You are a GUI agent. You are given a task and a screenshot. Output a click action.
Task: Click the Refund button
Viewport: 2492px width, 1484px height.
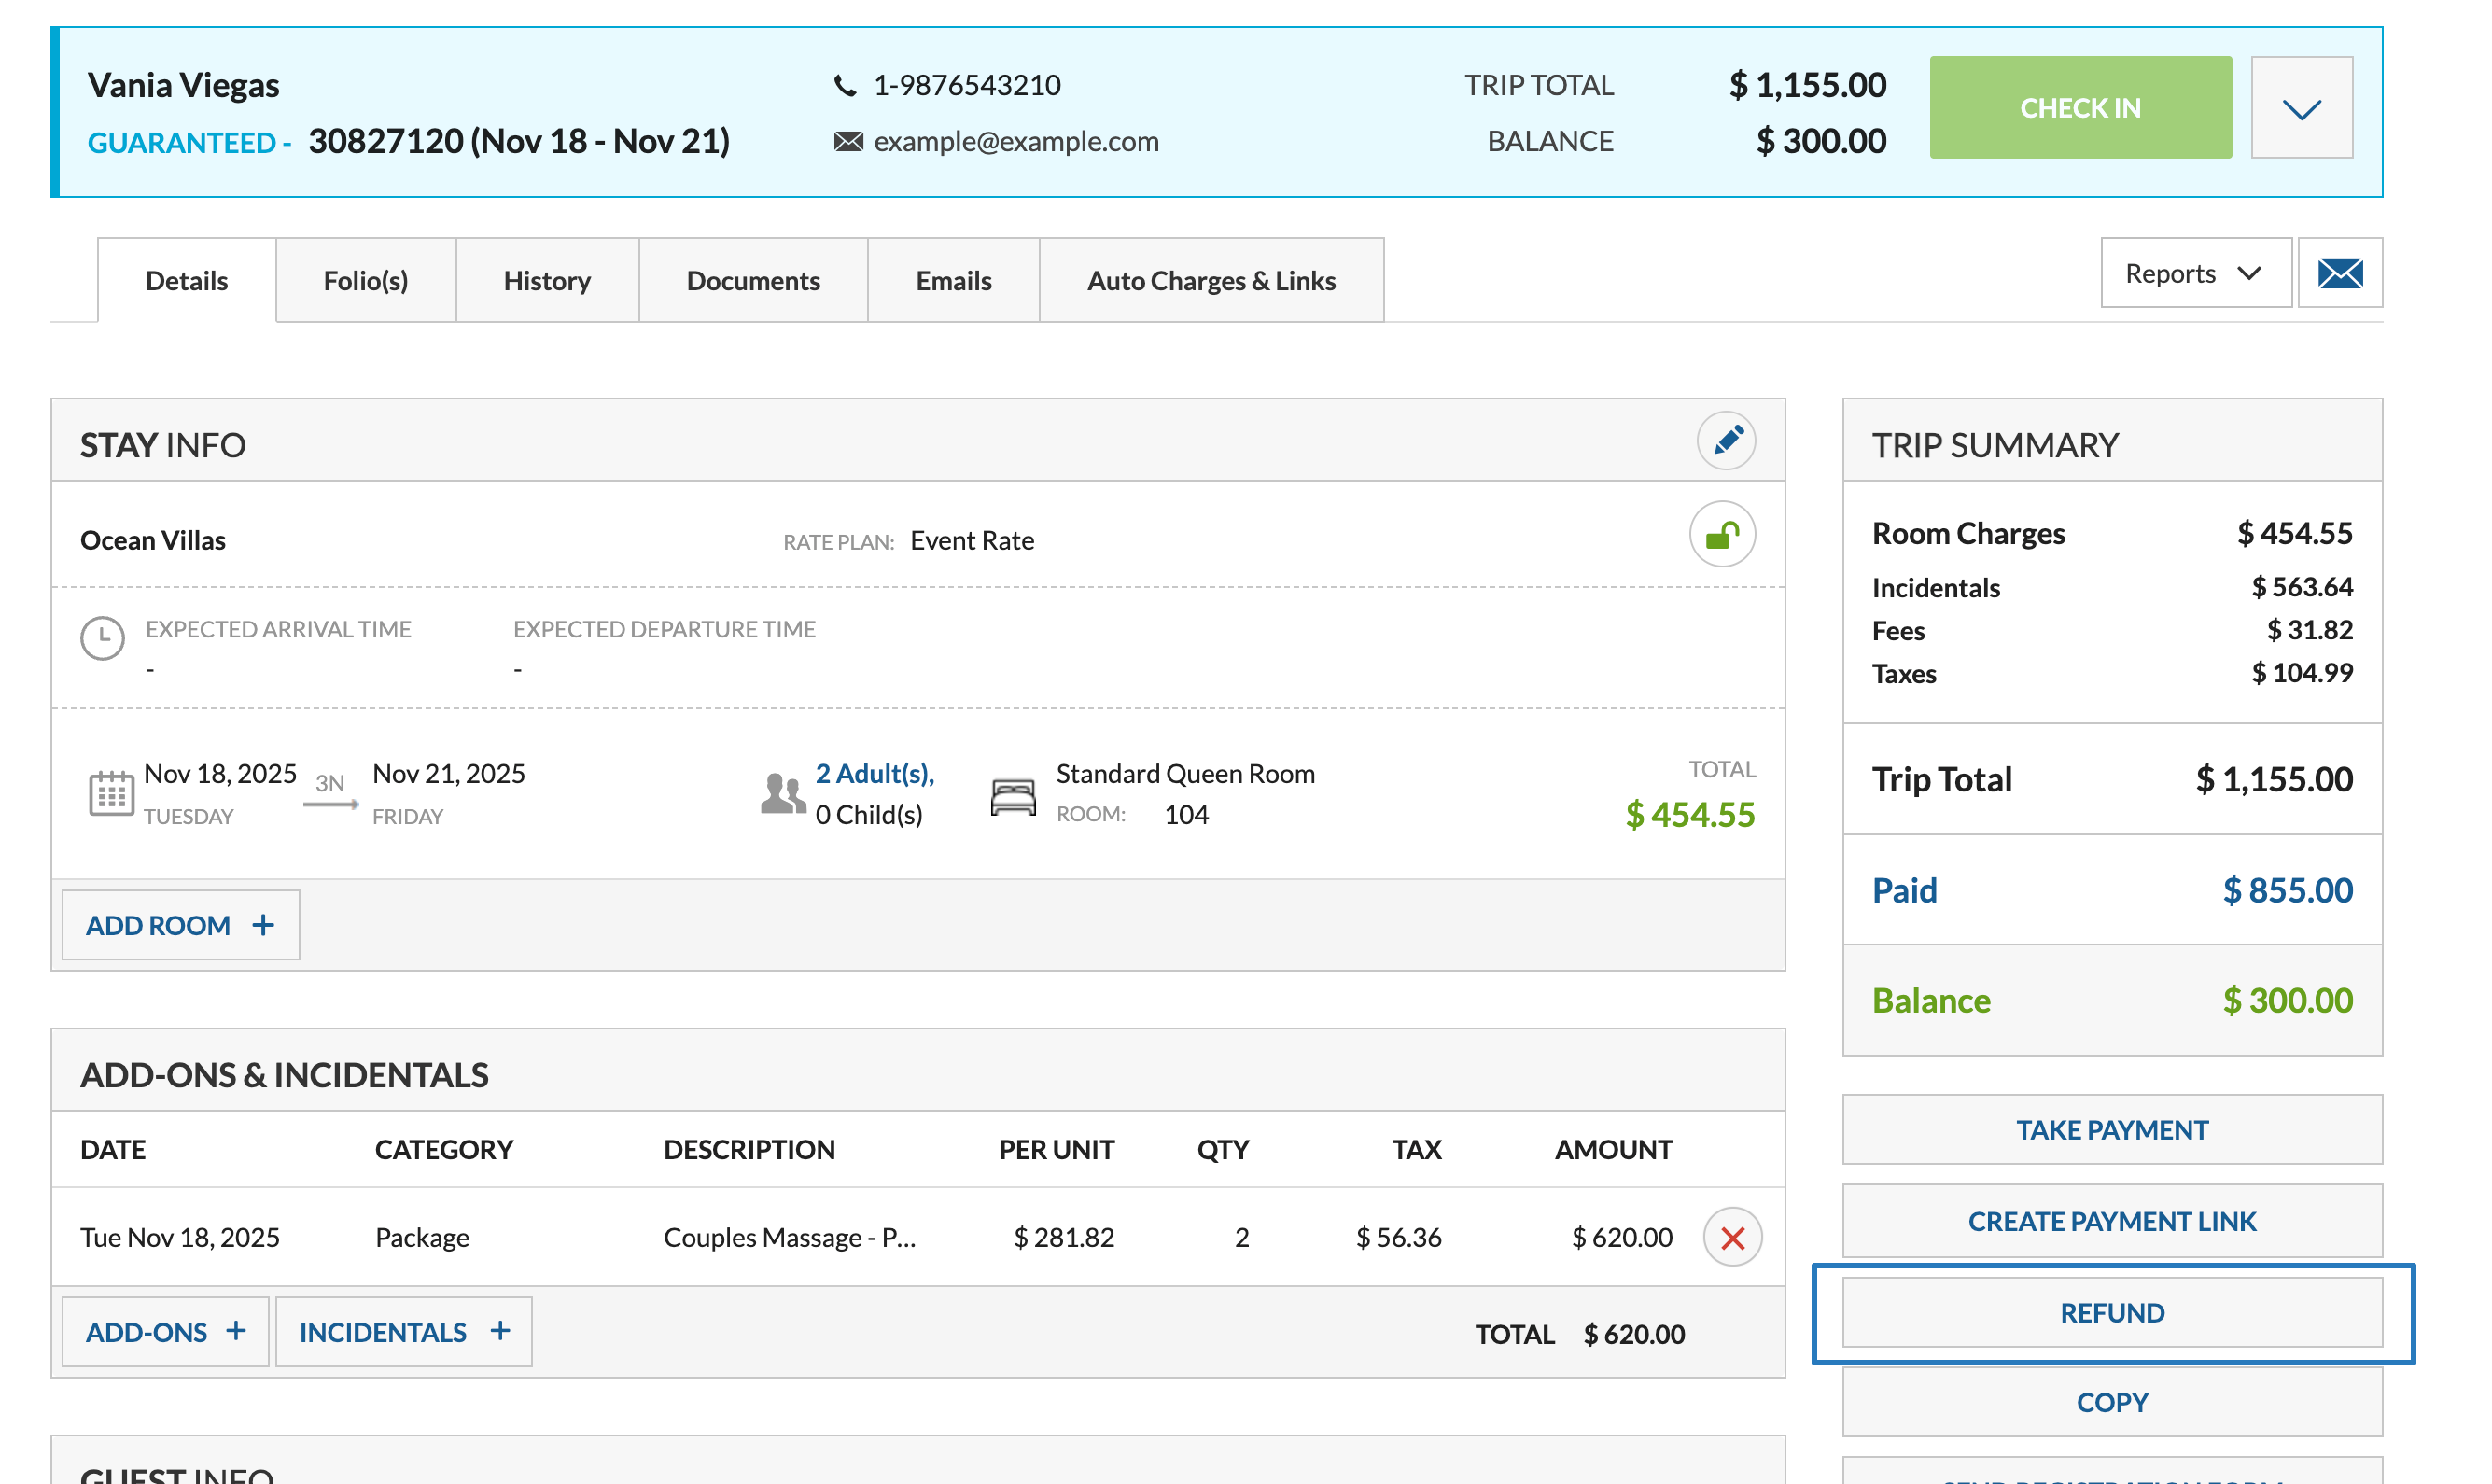click(2112, 1313)
